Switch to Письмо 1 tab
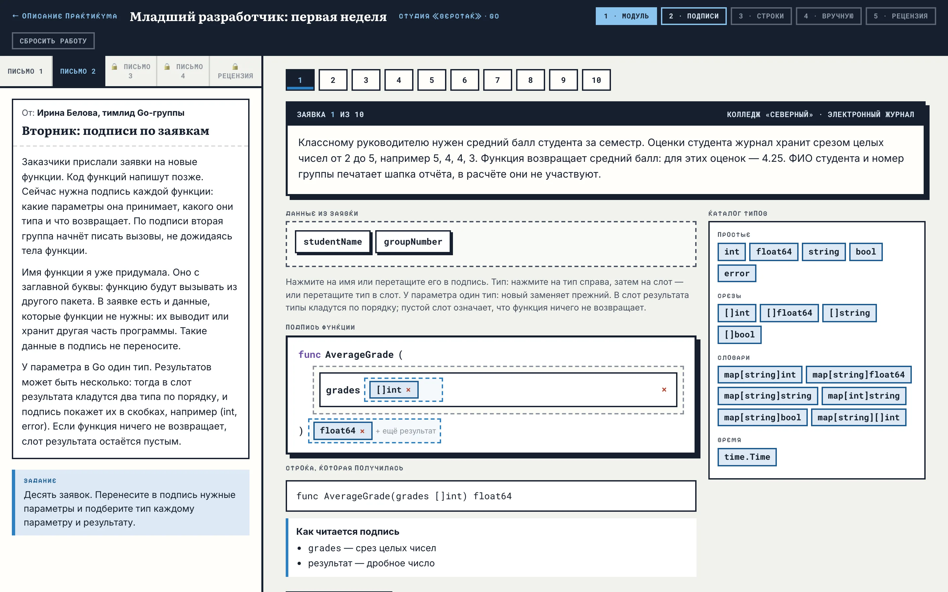948x592 pixels. click(x=25, y=71)
